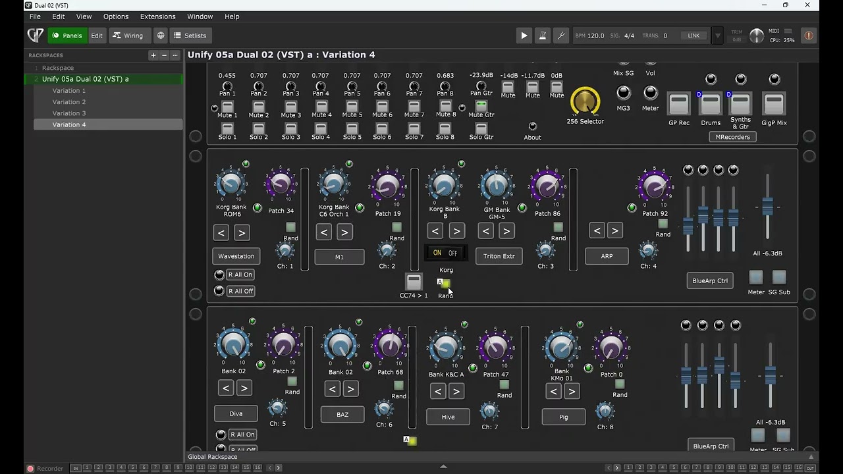The height and width of the screenshot is (474, 843).
Task: Toggle Rand under Patch 34
Action: 290,228
